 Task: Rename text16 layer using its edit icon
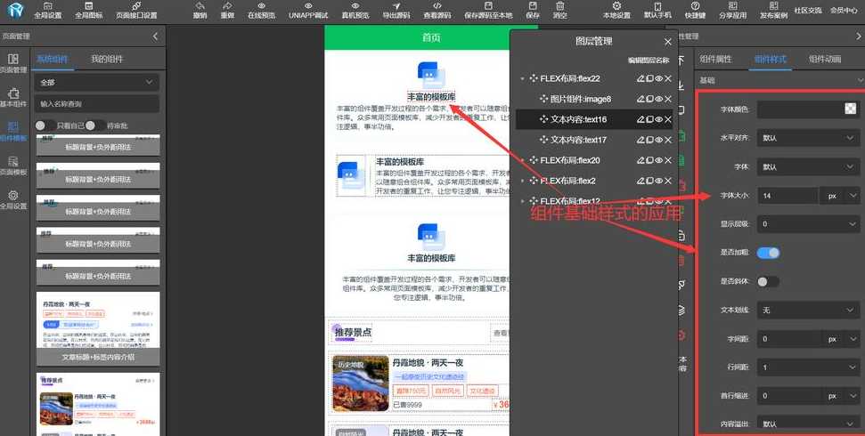(x=641, y=119)
